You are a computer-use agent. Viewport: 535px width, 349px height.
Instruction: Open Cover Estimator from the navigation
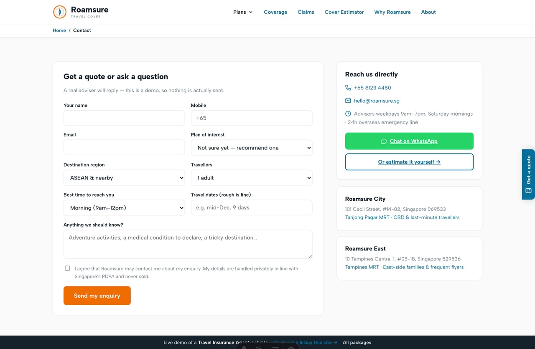pyautogui.click(x=344, y=12)
